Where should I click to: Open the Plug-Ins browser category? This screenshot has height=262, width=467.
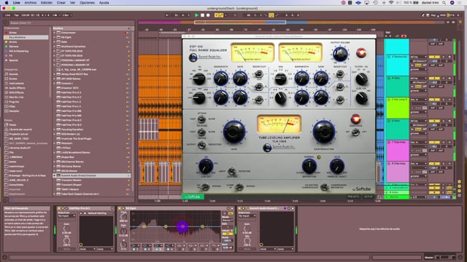click(14, 102)
